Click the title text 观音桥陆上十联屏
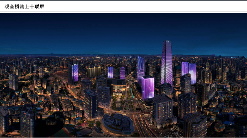Image resolution: width=247 pixels, height=138 pixels. [x=24, y=7]
